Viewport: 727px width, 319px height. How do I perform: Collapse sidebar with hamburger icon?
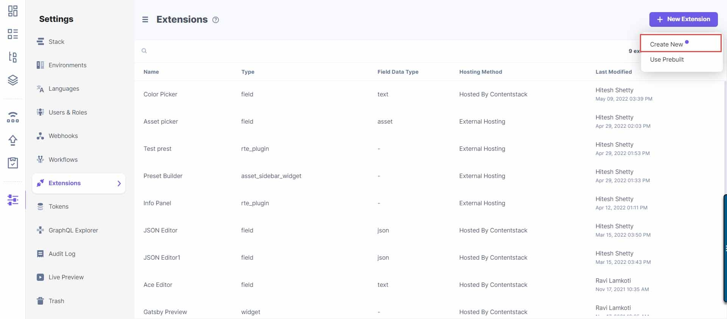click(x=145, y=20)
